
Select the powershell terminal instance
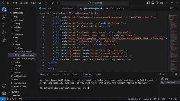pyautogui.click(x=170, y=82)
